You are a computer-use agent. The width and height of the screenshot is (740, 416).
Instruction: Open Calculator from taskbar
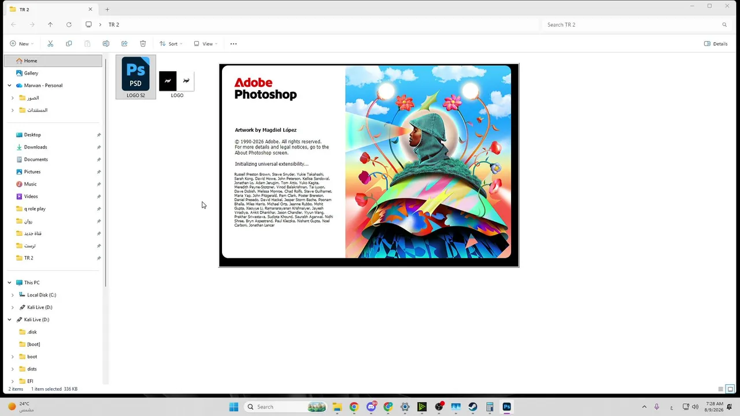490,407
